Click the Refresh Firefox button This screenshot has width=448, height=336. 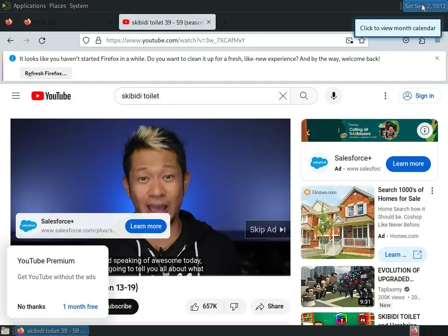tap(46, 73)
